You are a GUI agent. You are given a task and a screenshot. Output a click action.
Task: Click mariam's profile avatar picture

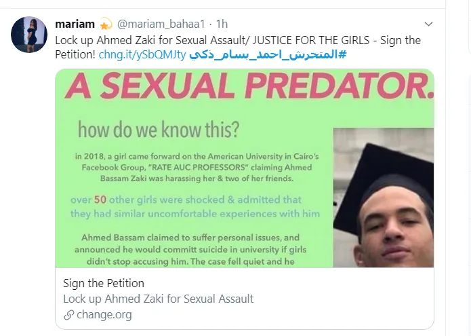click(x=28, y=35)
